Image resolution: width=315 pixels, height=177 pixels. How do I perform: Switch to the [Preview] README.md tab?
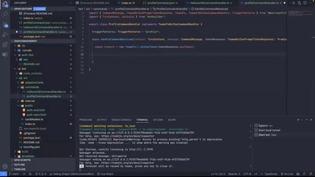[93, 3]
